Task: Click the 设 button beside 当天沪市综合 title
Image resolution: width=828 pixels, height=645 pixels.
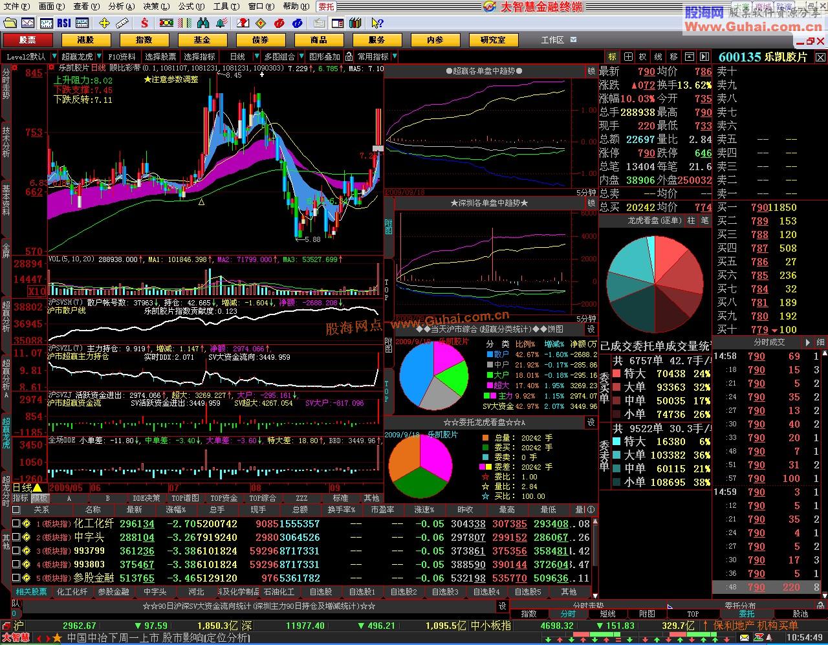Action: click(x=591, y=329)
